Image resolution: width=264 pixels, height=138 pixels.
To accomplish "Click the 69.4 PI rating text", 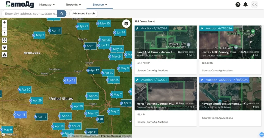I will click(x=142, y=115).
